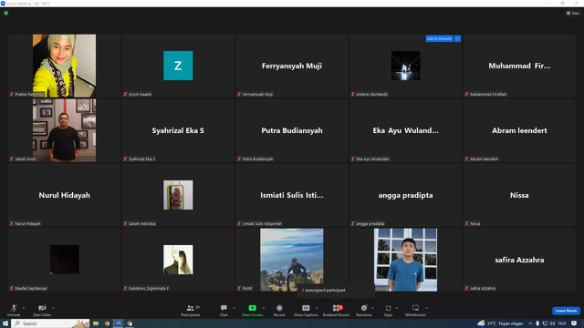Click muted mic icon beside Abram leendert label
584x328 pixels.
tap(466, 159)
